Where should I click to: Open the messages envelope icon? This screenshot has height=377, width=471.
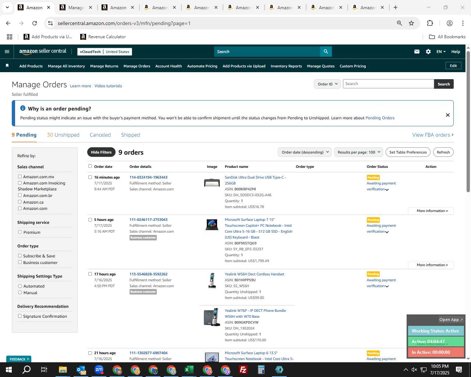417,52
